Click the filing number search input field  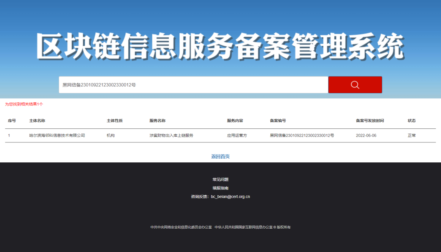pyautogui.click(x=193, y=85)
